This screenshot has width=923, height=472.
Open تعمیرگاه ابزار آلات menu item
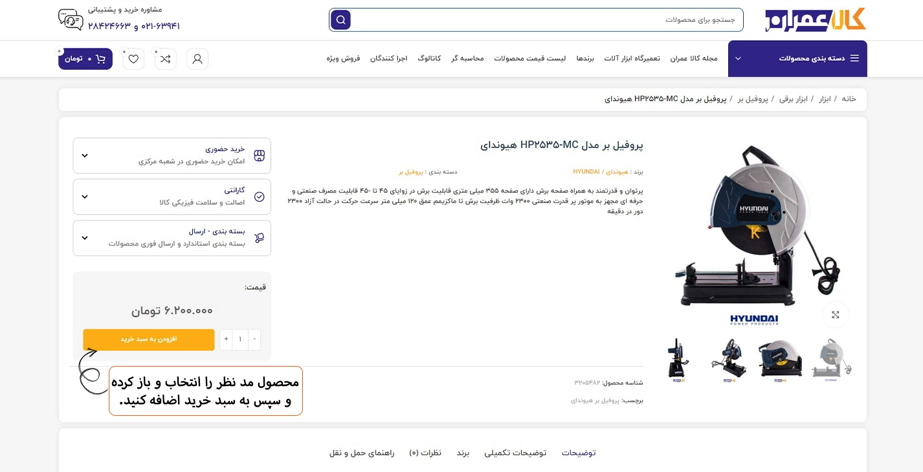632,58
